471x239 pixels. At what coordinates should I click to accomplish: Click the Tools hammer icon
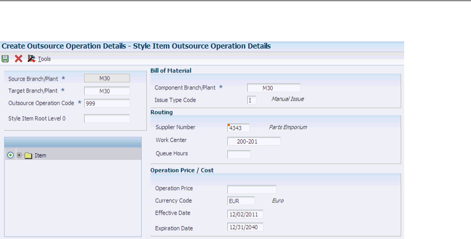32,58
